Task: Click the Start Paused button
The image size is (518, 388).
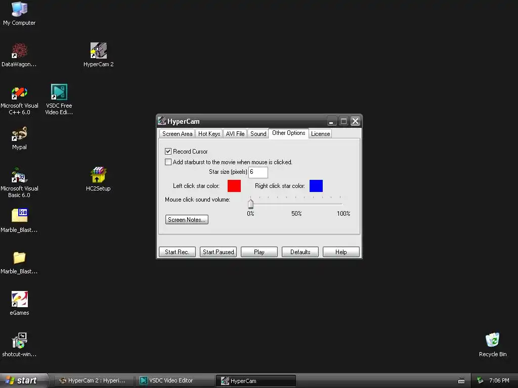Action: point(218,252)
